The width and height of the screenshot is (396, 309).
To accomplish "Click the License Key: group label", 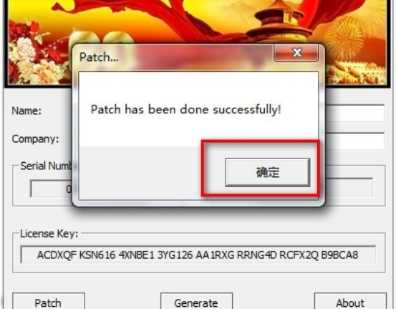I will click(49, 234).
